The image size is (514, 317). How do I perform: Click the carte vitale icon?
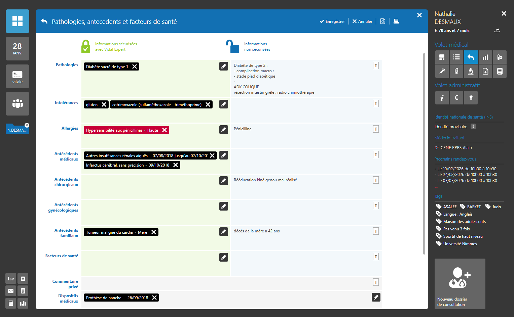coord(17,76)
